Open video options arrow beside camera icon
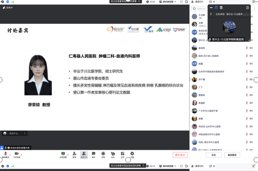This screenshot has height=171, width=258. tap(21, 155)
